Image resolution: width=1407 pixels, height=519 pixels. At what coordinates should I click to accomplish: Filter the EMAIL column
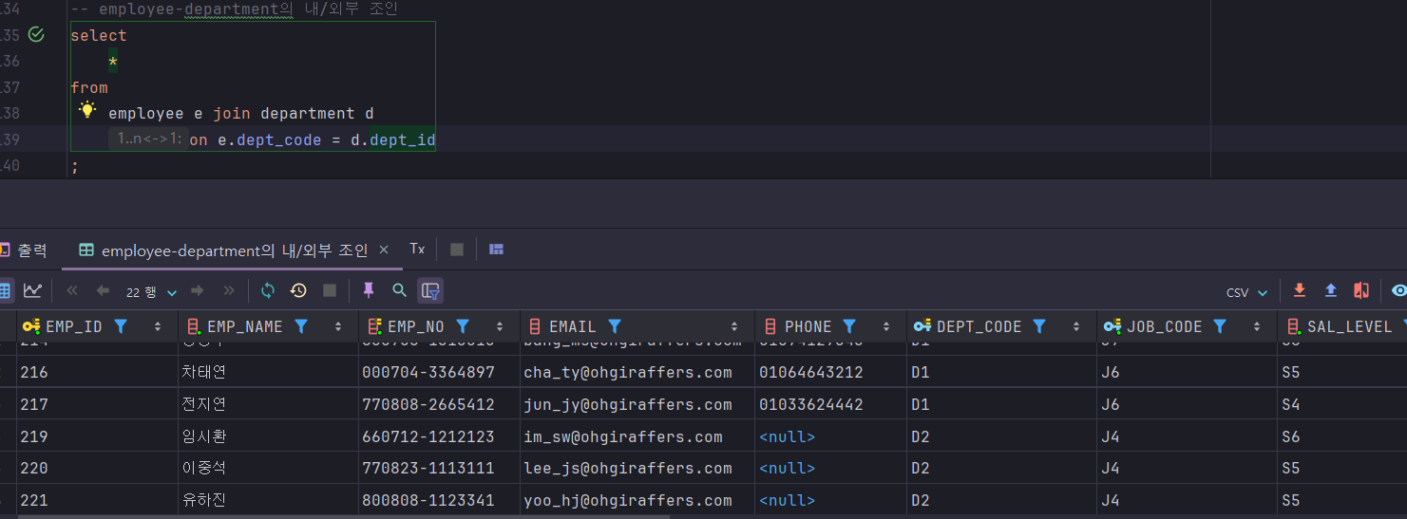615,326
